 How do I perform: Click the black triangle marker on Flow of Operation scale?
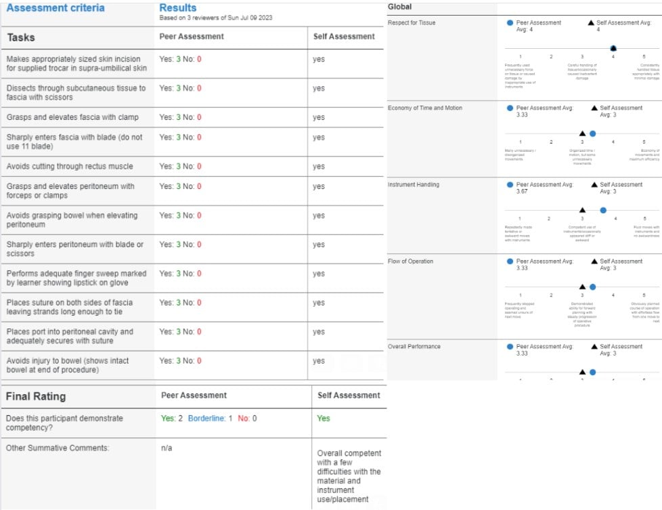click(582, 286)
